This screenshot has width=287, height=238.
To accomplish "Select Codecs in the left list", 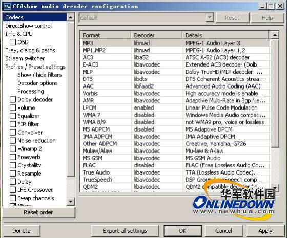I will [35, 17].
